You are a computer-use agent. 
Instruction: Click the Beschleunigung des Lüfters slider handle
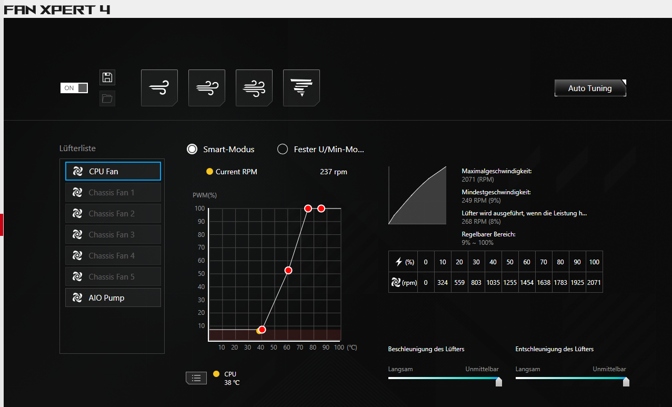point(499,382)
